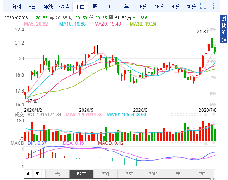Switch to the 周K weekly tab
The height and width of the screenshot is (180, 228).
[96, 7]
